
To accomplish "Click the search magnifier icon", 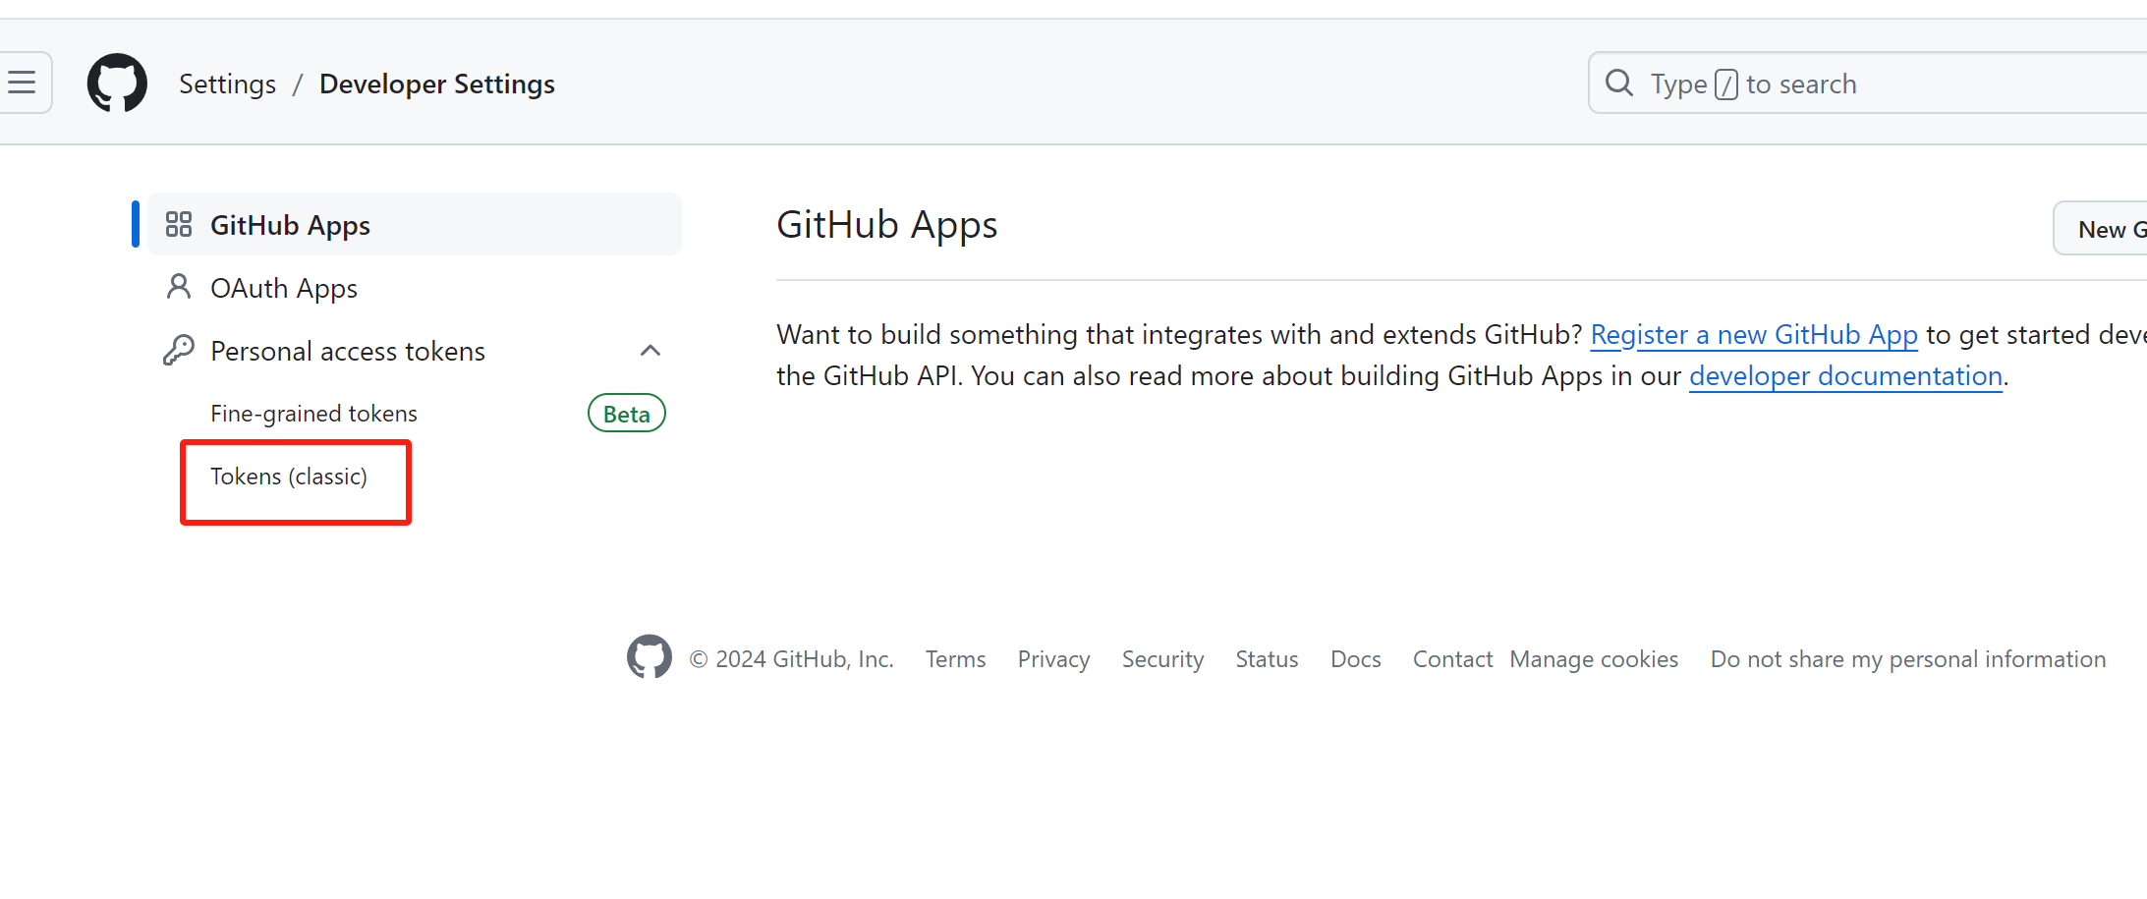I will (x=1618, y=84).
